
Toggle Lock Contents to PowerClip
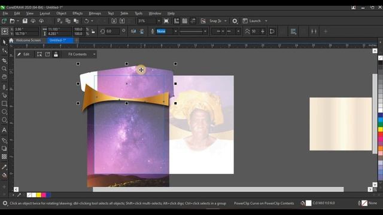pyautogui.click(x=56, y=54)
